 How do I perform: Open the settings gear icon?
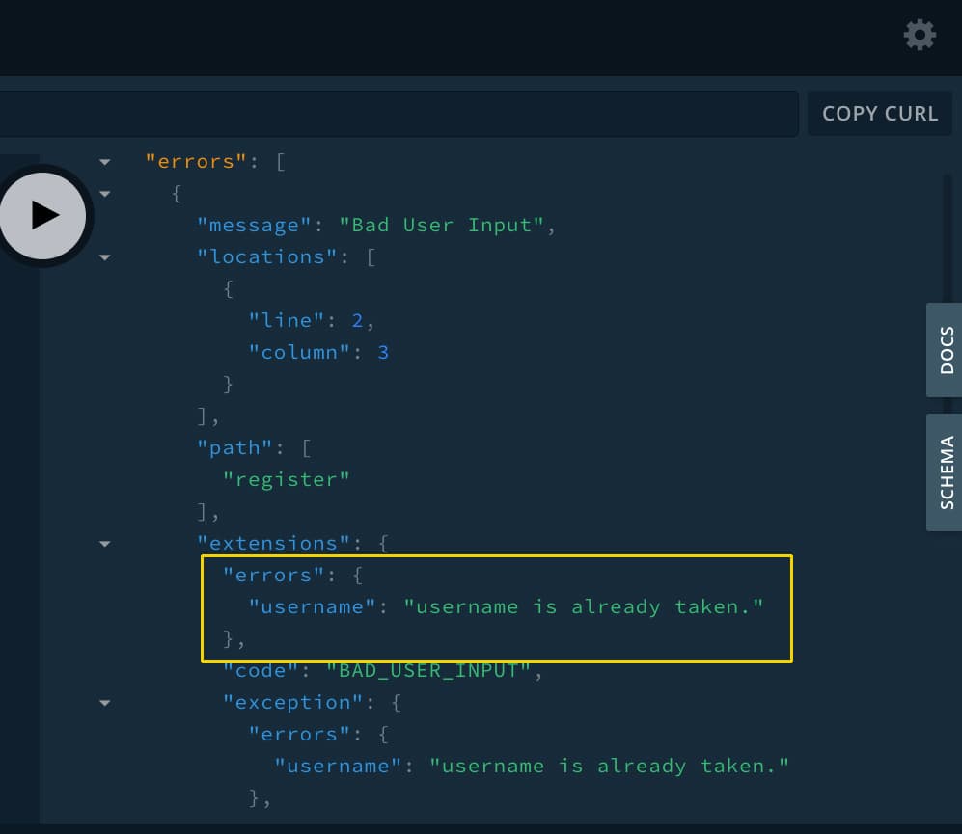919,36
